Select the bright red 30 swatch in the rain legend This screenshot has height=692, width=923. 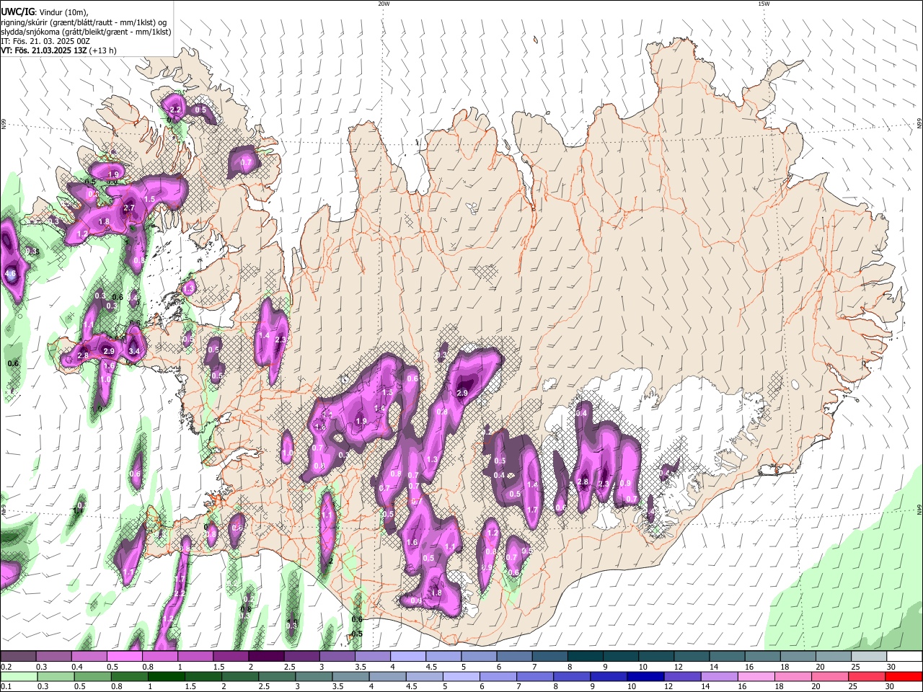[x=904, y=676]
